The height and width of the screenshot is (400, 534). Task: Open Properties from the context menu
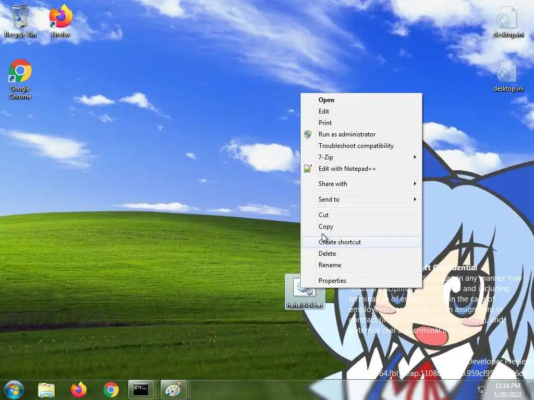click(361, 281)
